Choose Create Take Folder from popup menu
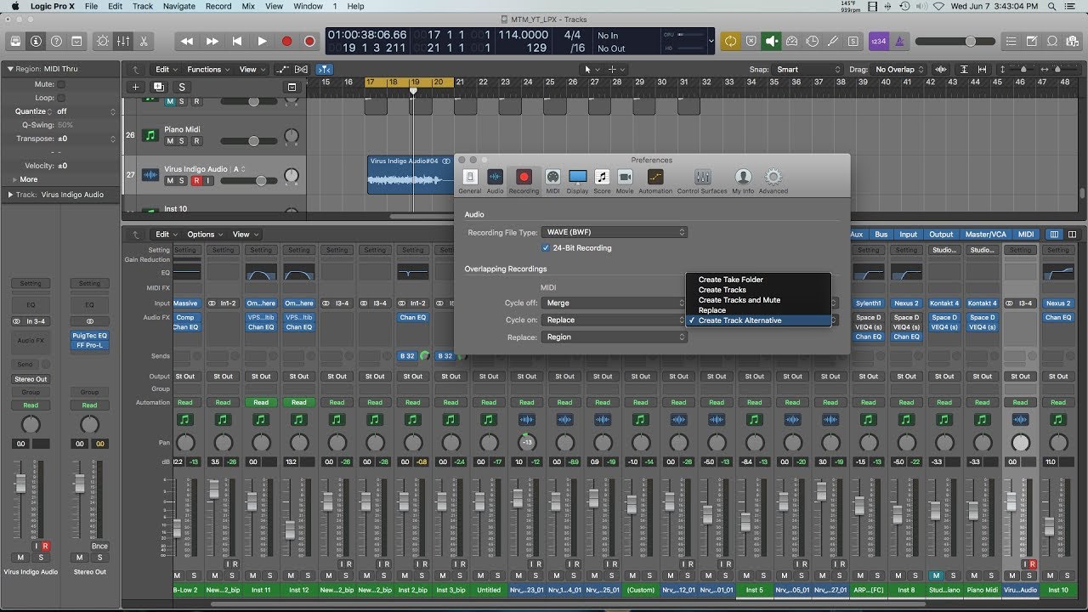 coord(758,280)
